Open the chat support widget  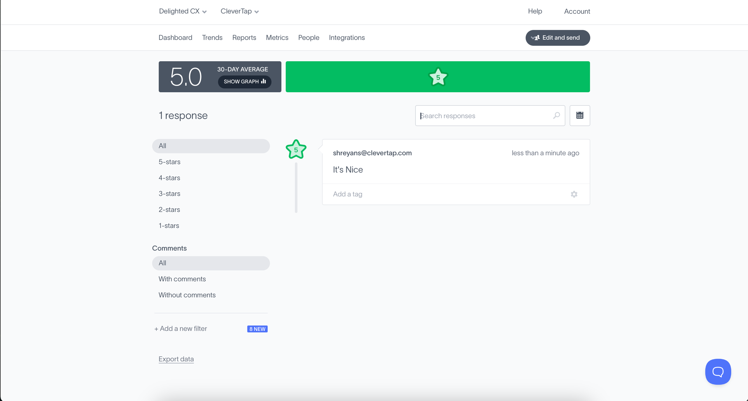(718, 372)
